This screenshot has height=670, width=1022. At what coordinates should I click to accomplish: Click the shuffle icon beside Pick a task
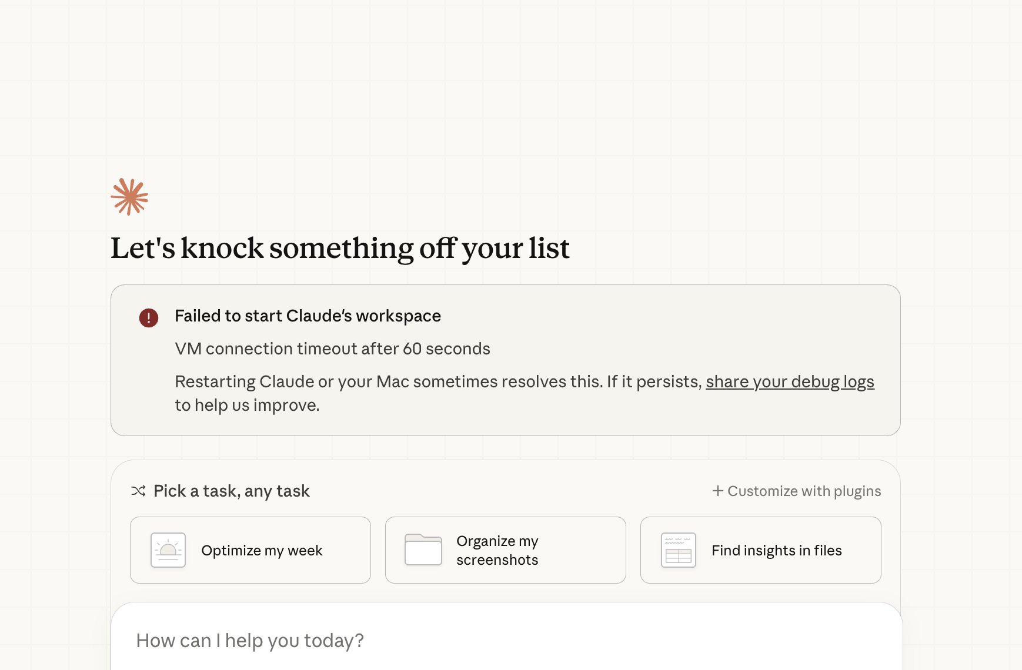[x=138, y=491]
